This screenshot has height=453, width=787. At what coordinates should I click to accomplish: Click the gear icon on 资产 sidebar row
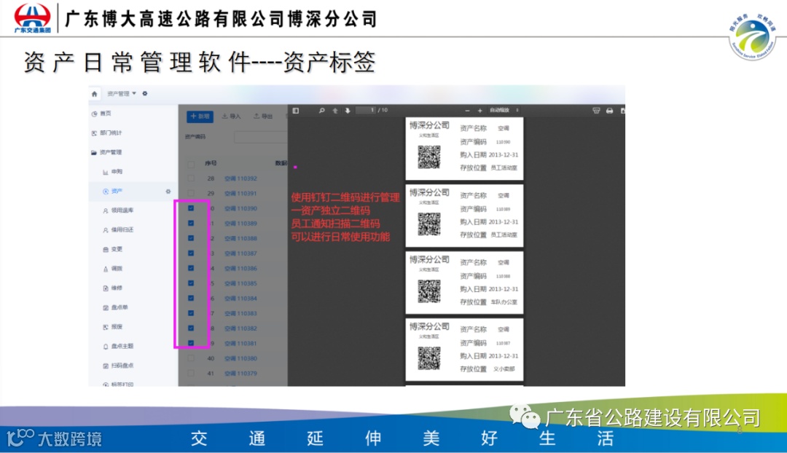168,191
